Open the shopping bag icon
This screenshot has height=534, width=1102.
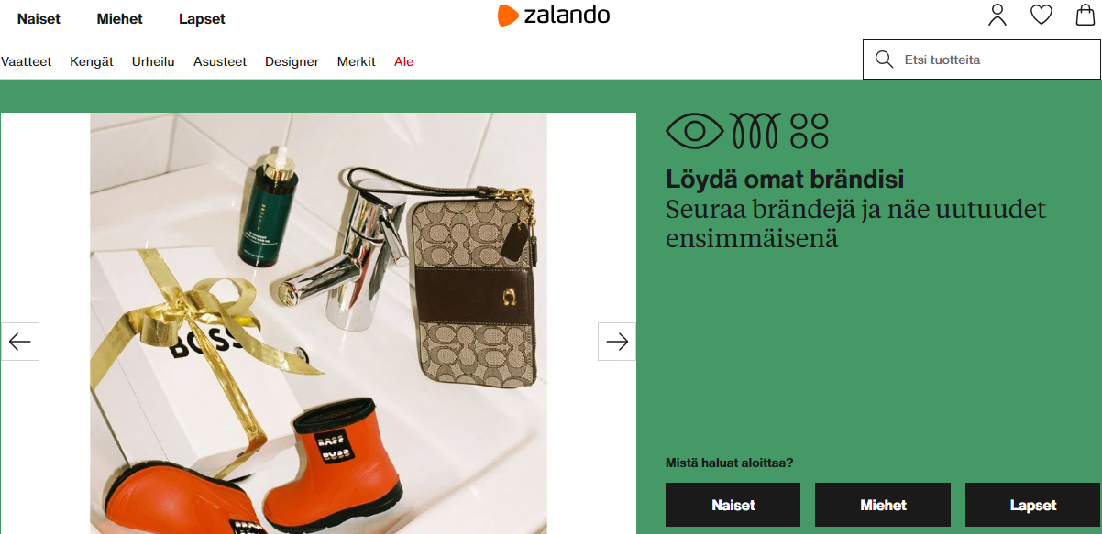[x=1085, y=15]
